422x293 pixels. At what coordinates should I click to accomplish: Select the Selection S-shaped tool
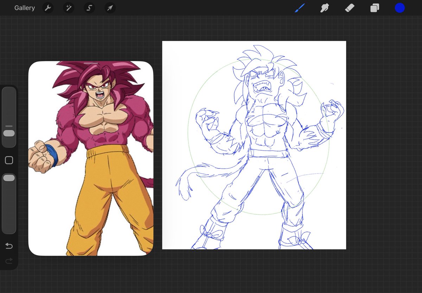coord(89,8)
